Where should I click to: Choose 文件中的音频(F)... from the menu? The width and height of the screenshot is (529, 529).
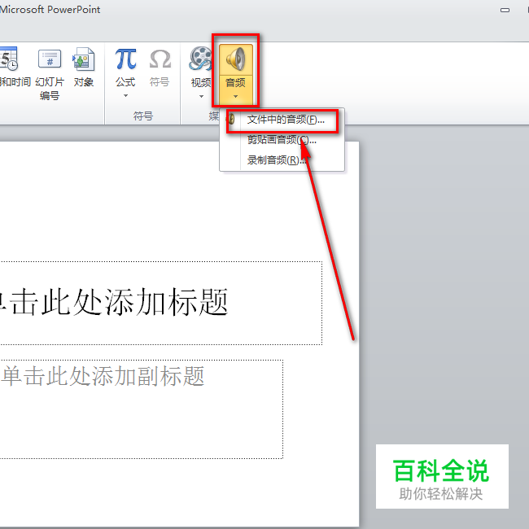click(282, 120)
